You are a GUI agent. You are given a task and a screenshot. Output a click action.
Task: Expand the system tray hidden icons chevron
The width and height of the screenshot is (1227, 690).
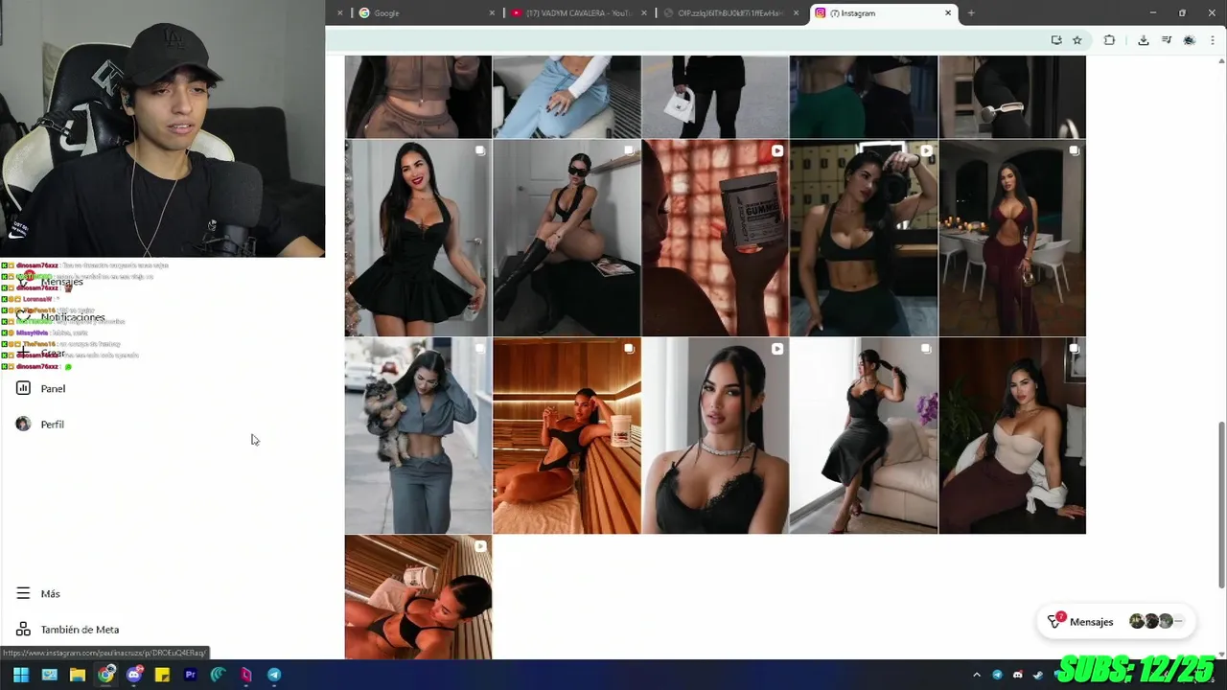[977, 675]
